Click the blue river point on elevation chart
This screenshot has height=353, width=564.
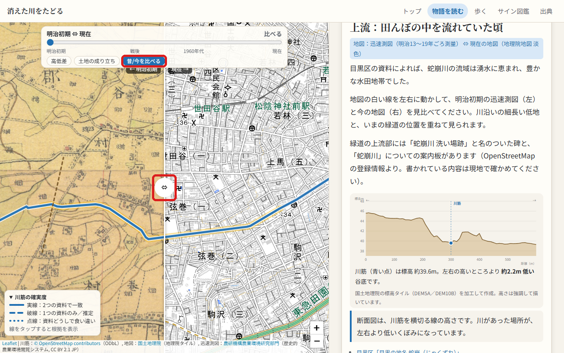(451, 243)
